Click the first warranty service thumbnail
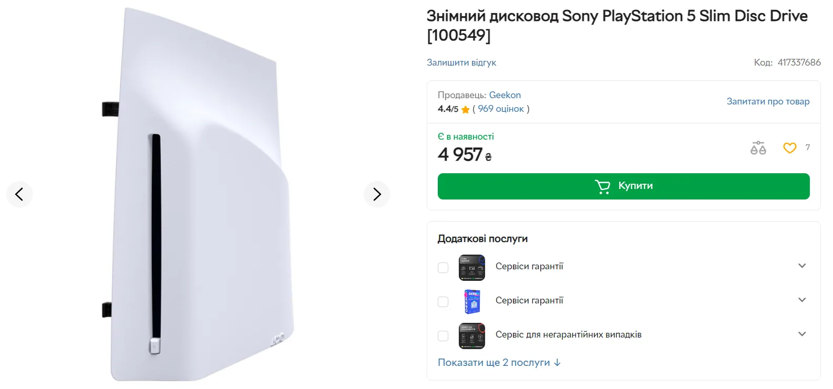 pos(471,268)
